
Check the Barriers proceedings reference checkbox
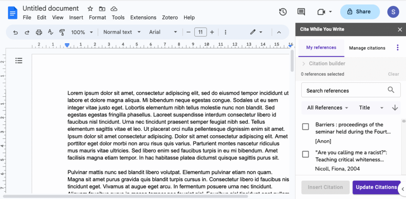305,126
